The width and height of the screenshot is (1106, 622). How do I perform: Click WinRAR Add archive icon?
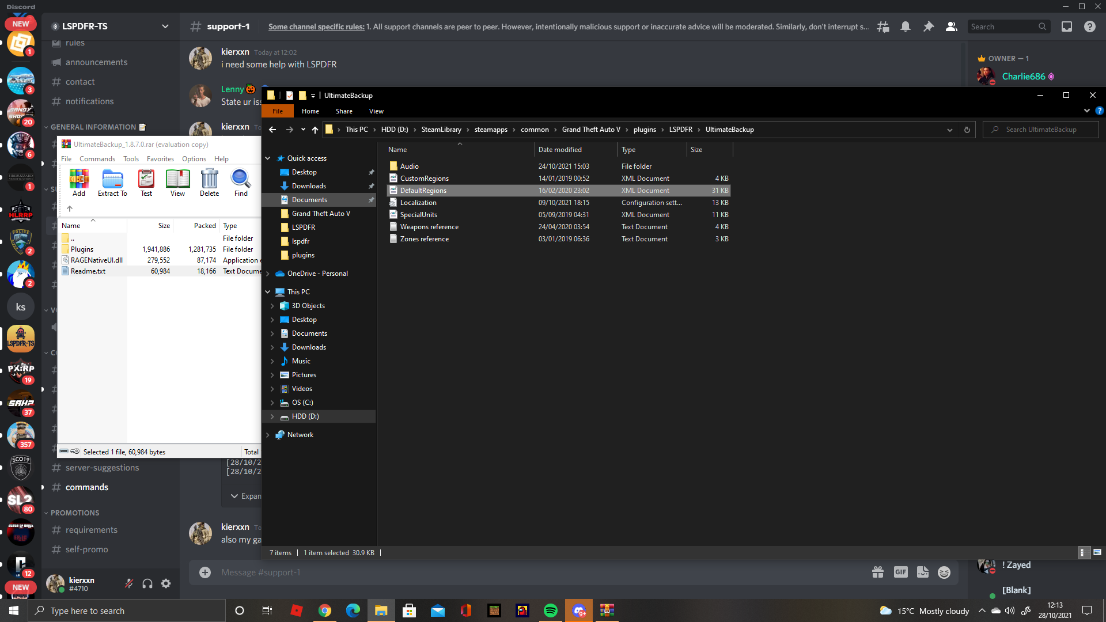[79, 180]
